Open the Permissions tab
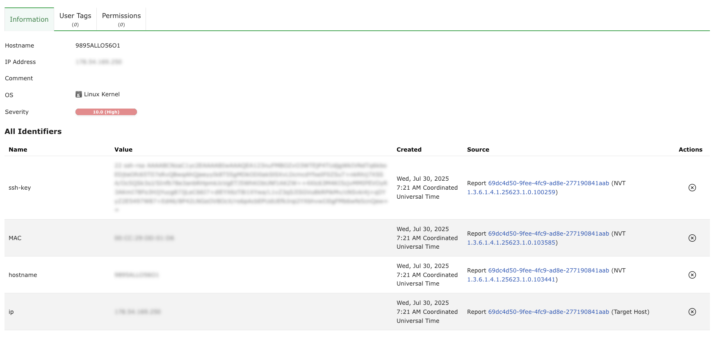The image size is (714, 338). point(121,19)
